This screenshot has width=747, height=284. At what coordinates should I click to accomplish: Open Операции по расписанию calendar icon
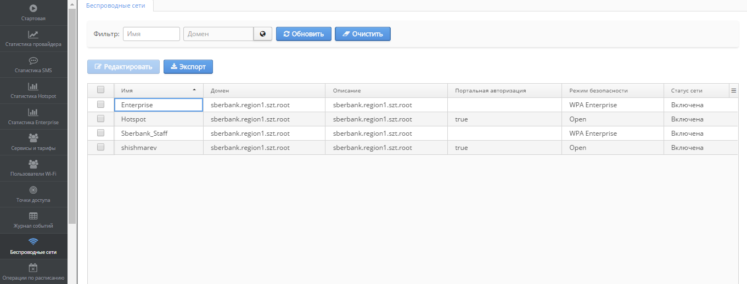point(33,268)
